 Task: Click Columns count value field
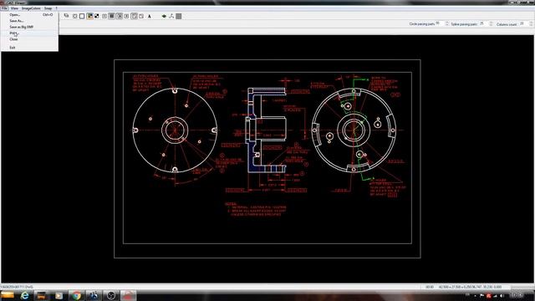523,23
